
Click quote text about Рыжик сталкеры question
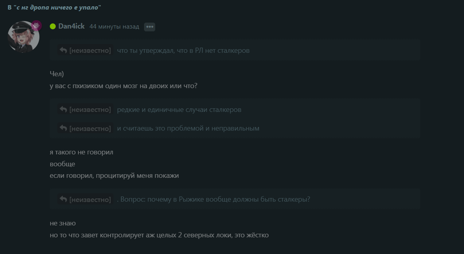(213, 199)
